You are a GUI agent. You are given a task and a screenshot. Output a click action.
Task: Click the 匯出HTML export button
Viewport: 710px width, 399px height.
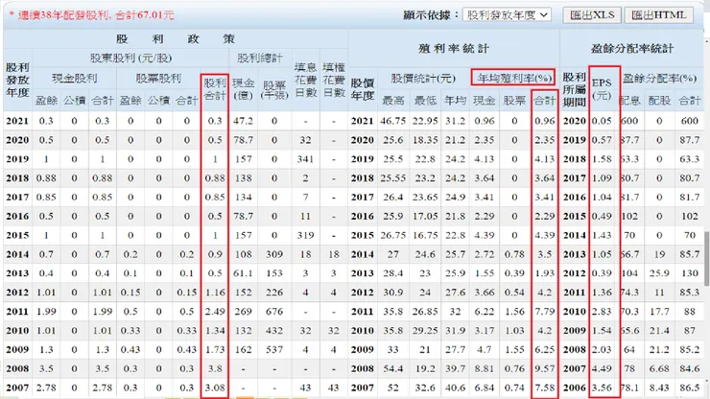point(659,15)
